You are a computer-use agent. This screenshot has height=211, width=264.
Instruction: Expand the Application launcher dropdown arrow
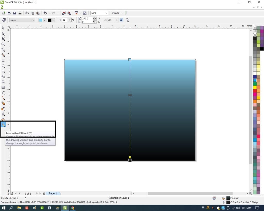[81, 13]
